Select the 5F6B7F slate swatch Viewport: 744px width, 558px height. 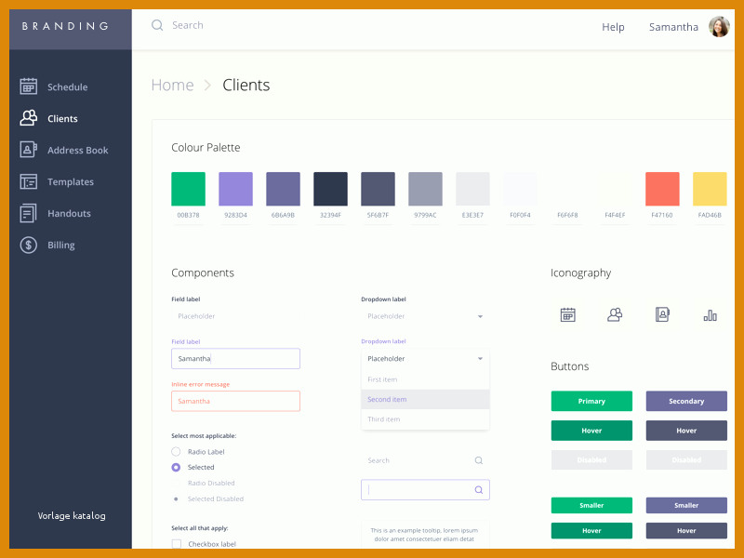[x=379, y=189]
